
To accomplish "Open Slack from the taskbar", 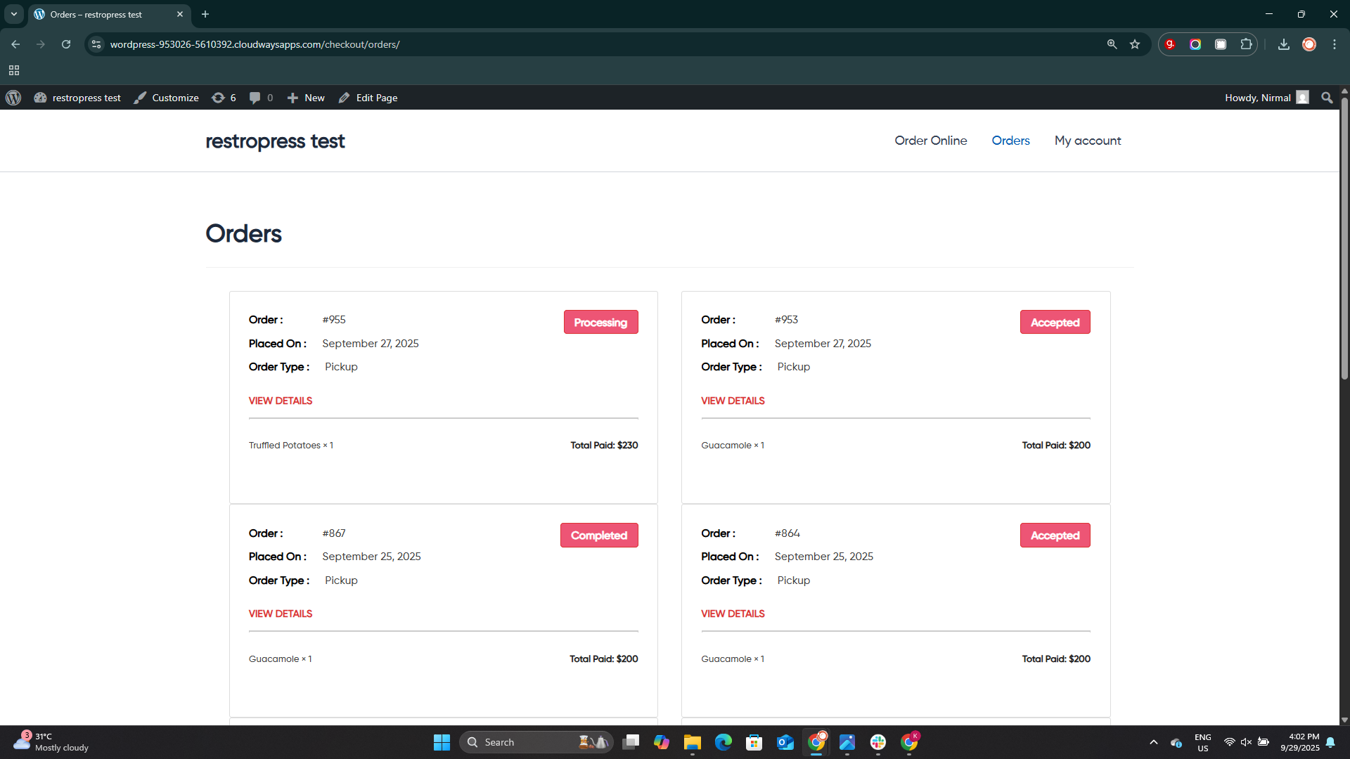I will (x=878, y=741).
